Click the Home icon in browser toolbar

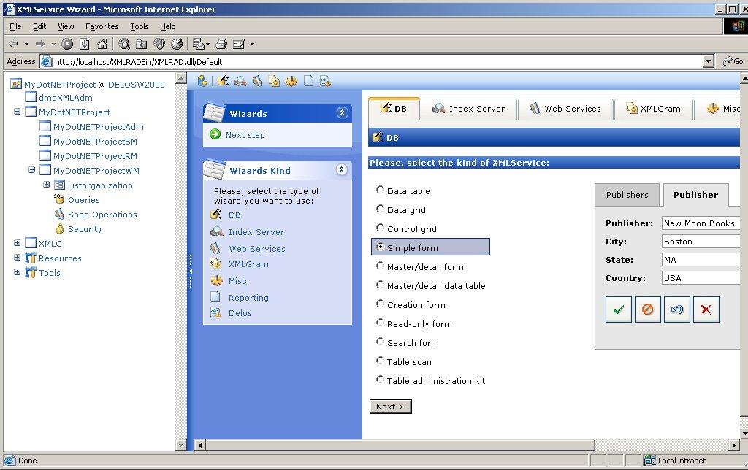click(102, 44)
